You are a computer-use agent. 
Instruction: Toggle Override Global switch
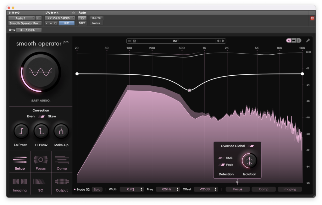[x=251, y=146]
